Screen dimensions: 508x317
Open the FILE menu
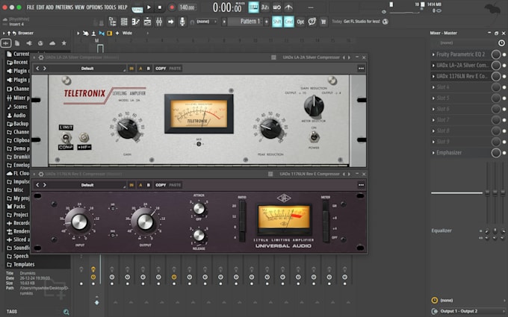pos(31,7)
